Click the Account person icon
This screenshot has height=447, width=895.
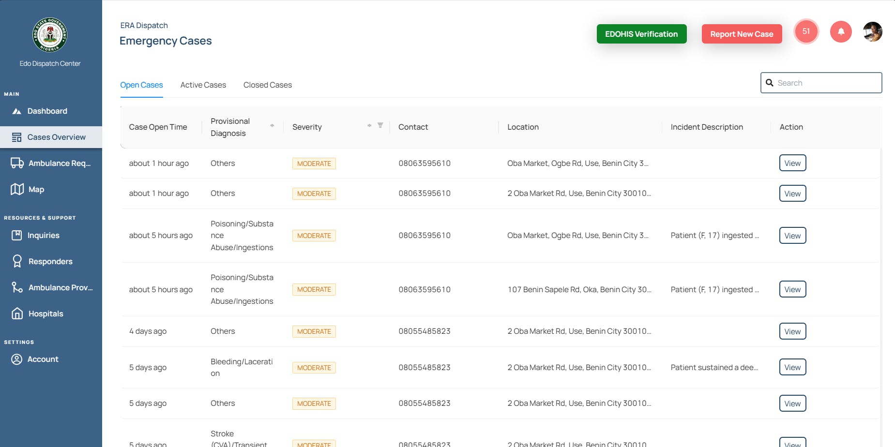click(17, 359)
